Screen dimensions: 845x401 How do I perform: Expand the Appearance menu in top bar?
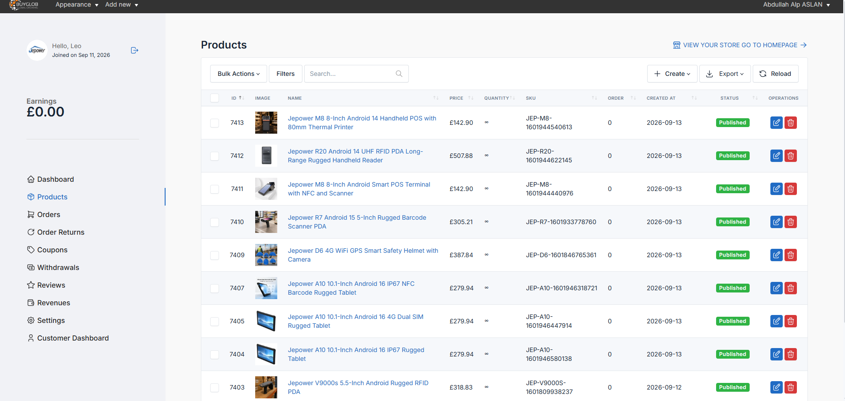click(77, 5)
